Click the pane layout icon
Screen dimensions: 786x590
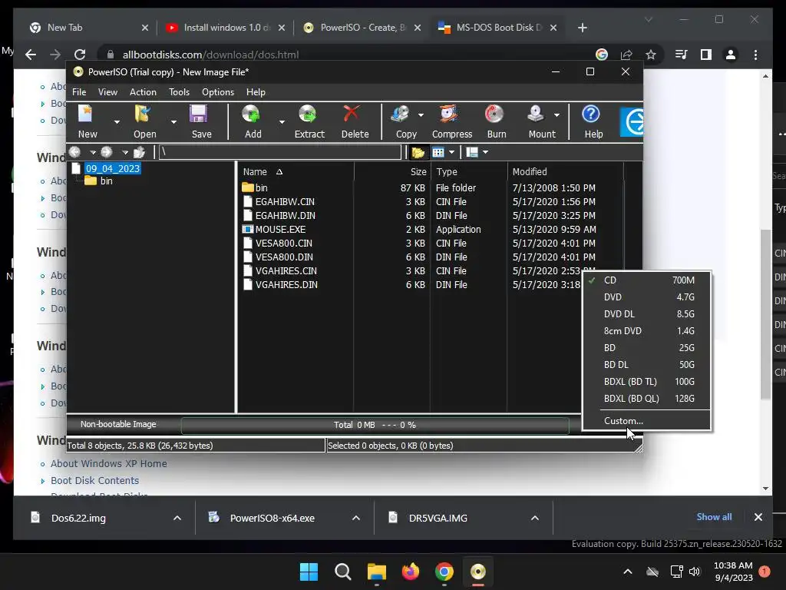(x=472, y=152)
